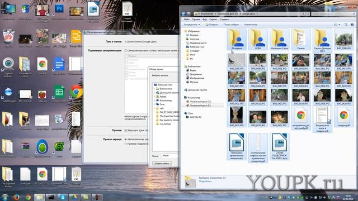The width and height of the screenshot is (358, 201).
Task: Click 'Новая папка' in the Explorer toolbar
Action: (251, 25)
